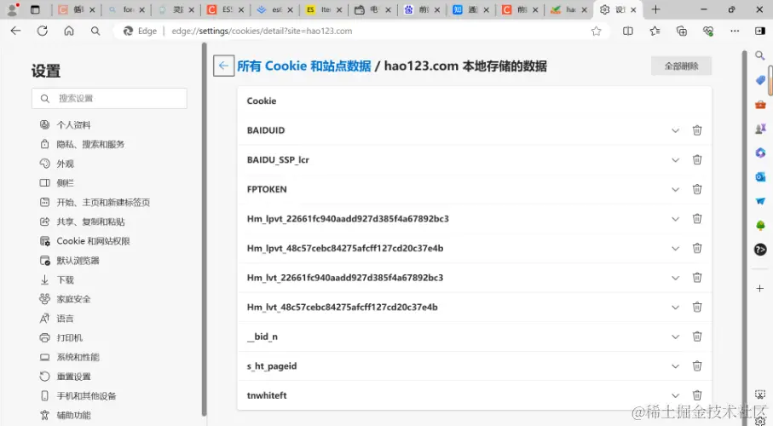This screenshot has width=773, height=426.
Task: Open split screen view icon
Action: click(x=627, y=31)
